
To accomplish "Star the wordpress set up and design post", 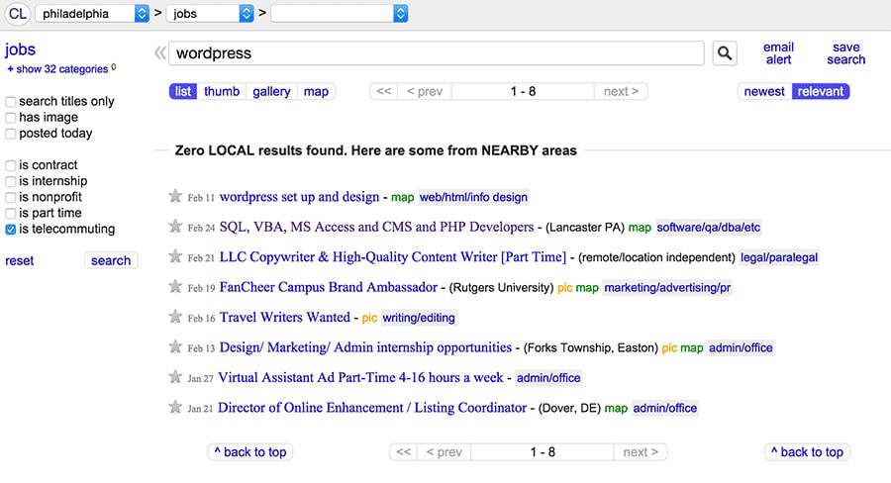I will click(175, 196).
